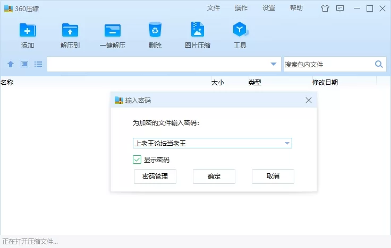The width and height of the screenshot is (391, 248).
Task: Expand the address bar path dropdown
Action: point(274,64)
